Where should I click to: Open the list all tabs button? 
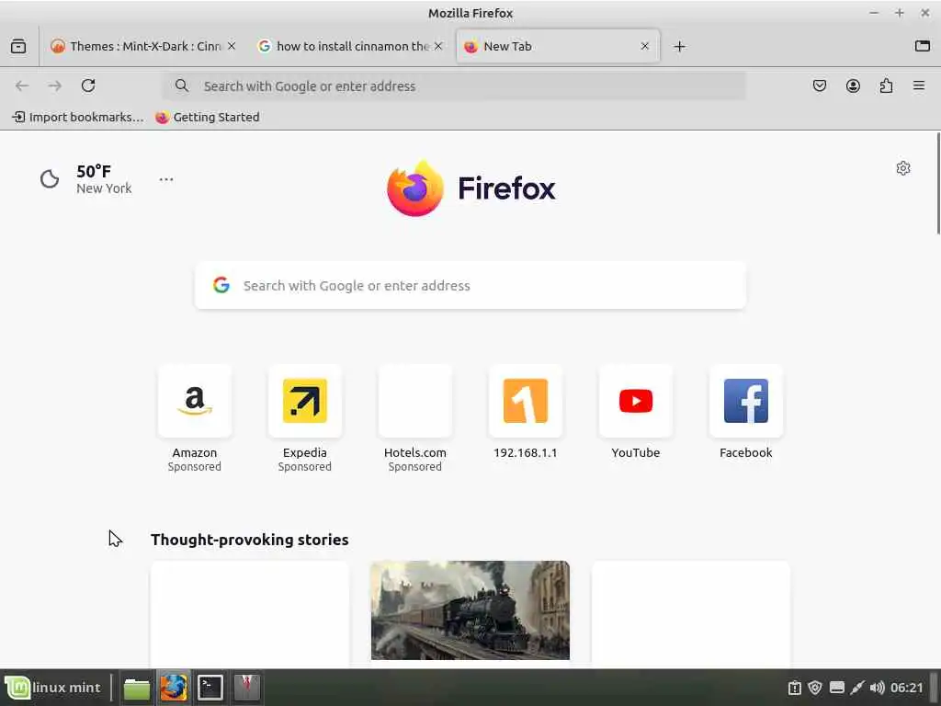coord(18,46)
